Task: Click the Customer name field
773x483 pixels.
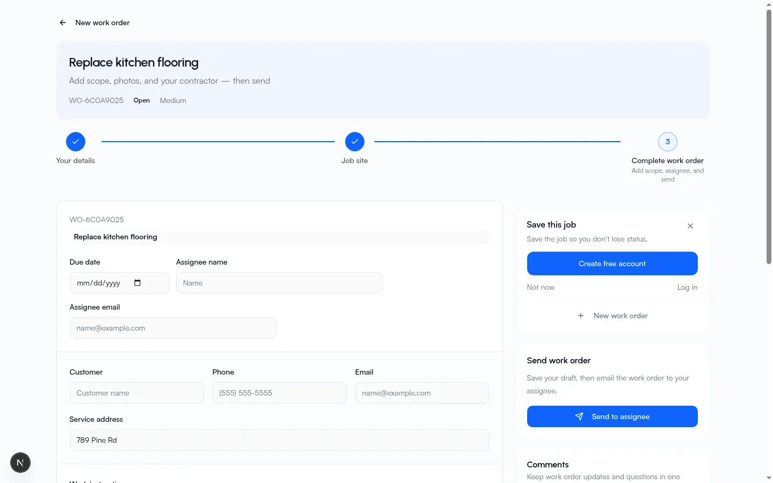Action: (137, 393)
